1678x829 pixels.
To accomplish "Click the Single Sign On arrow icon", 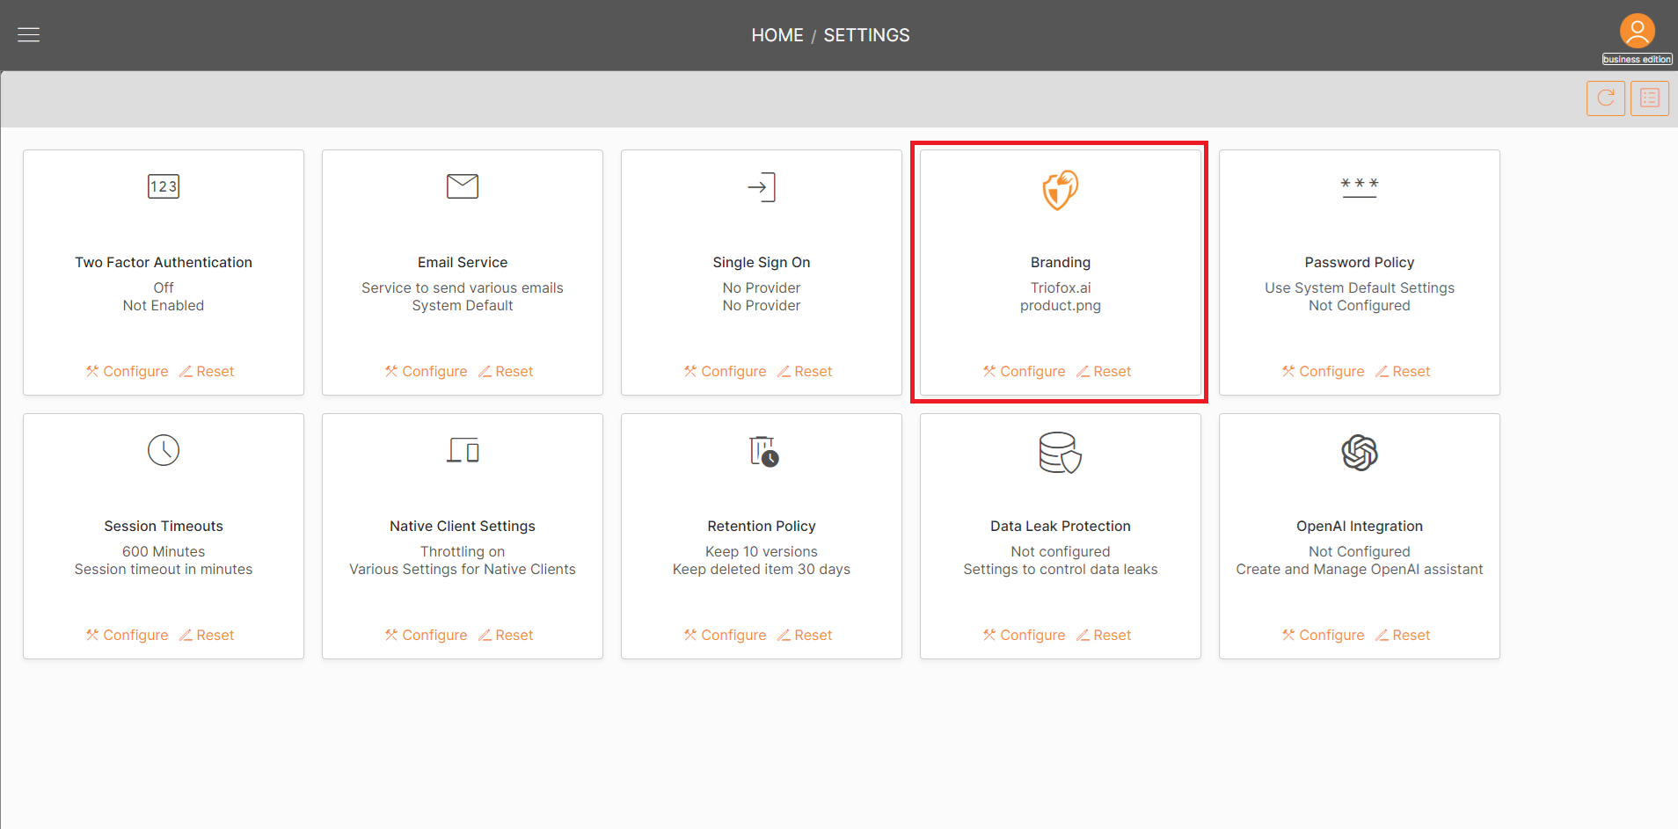I will (x=762, y=186).
